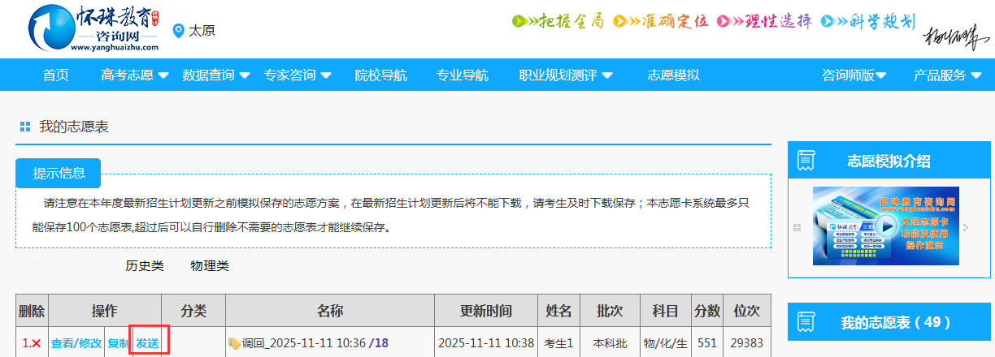This screenshot has height=357, width=995.
Task: Click the red X delete icon in row 1
Action: click(x=36, y=343)
